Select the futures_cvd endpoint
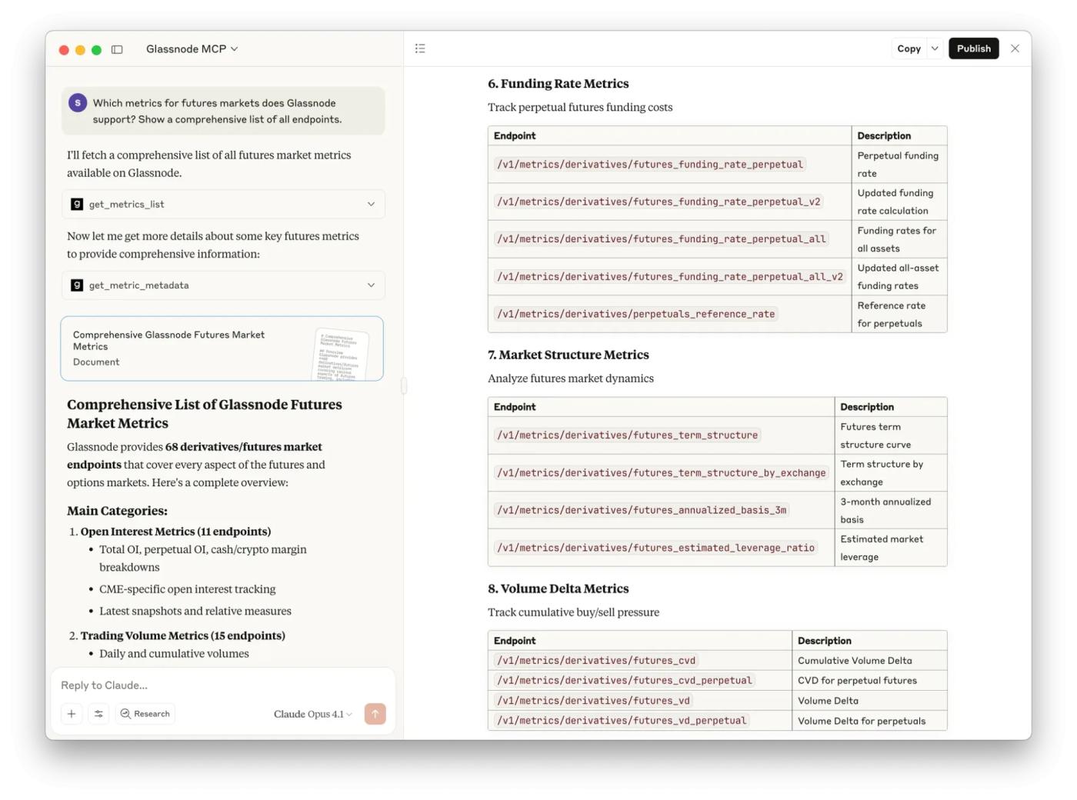1077x800 pixels. pyautogui.click(x=596, y=661)
